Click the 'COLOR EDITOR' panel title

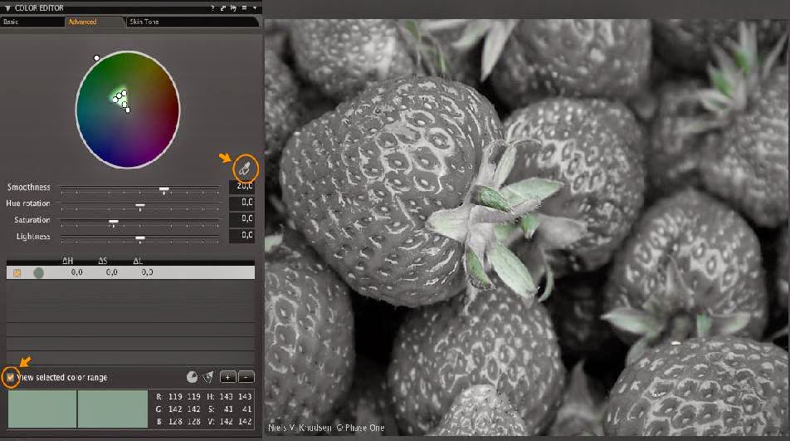[39, 8]
